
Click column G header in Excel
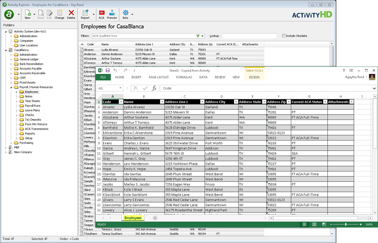tap(309, 96)
